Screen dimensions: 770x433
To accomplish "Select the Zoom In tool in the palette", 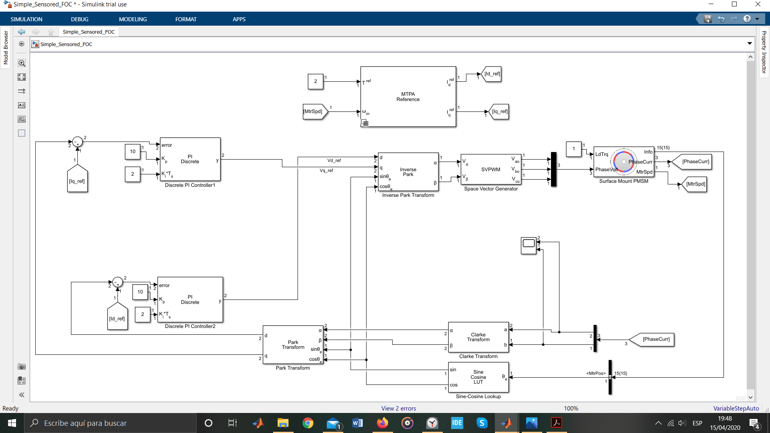I will click(x=22, y=63).
